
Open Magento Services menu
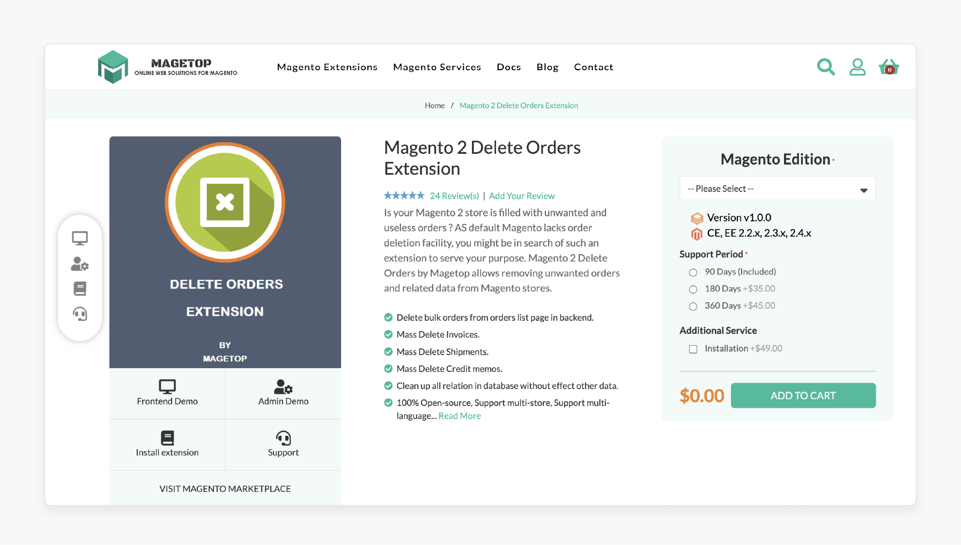(x=437, y=67)
